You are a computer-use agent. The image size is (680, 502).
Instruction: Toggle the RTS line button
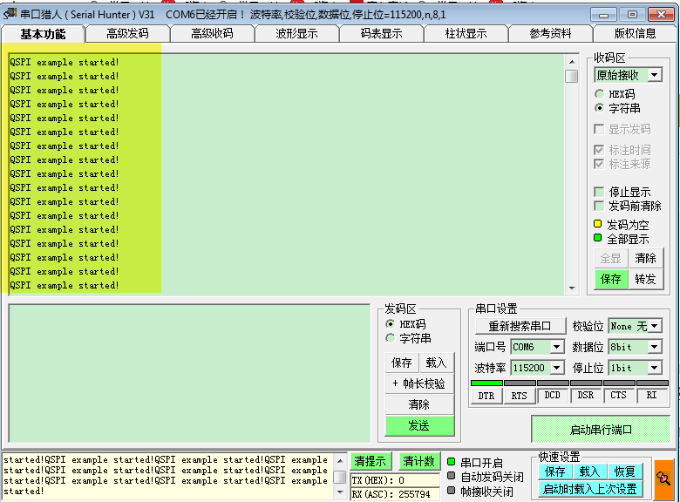click(x=519, y=396)
